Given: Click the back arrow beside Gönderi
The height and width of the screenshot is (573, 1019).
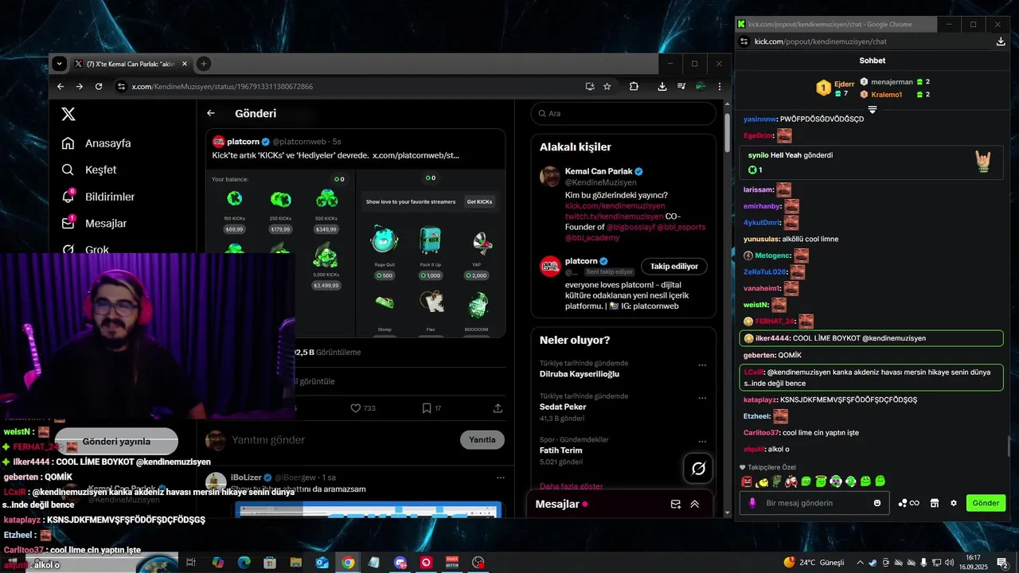Looking at the screenshot, I should click(211, 114).
